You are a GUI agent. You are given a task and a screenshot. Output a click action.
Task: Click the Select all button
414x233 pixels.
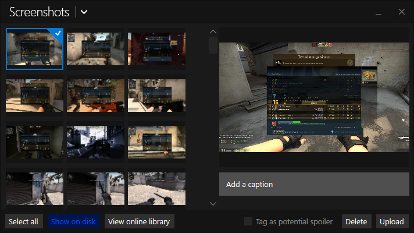[23, 221]
